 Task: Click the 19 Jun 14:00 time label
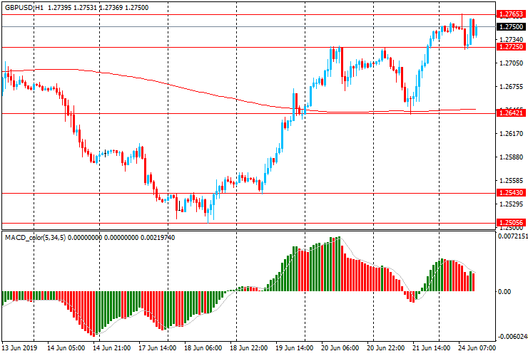click(294, 347)
